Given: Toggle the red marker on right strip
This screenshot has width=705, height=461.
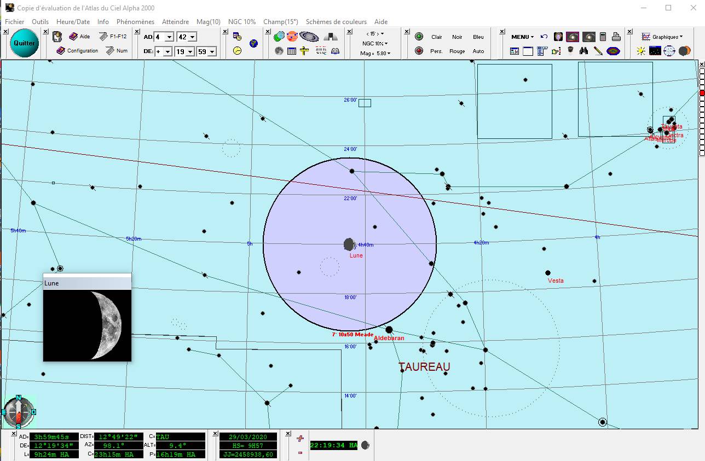Looking at the screenshot, I should [x=702, y=93].
